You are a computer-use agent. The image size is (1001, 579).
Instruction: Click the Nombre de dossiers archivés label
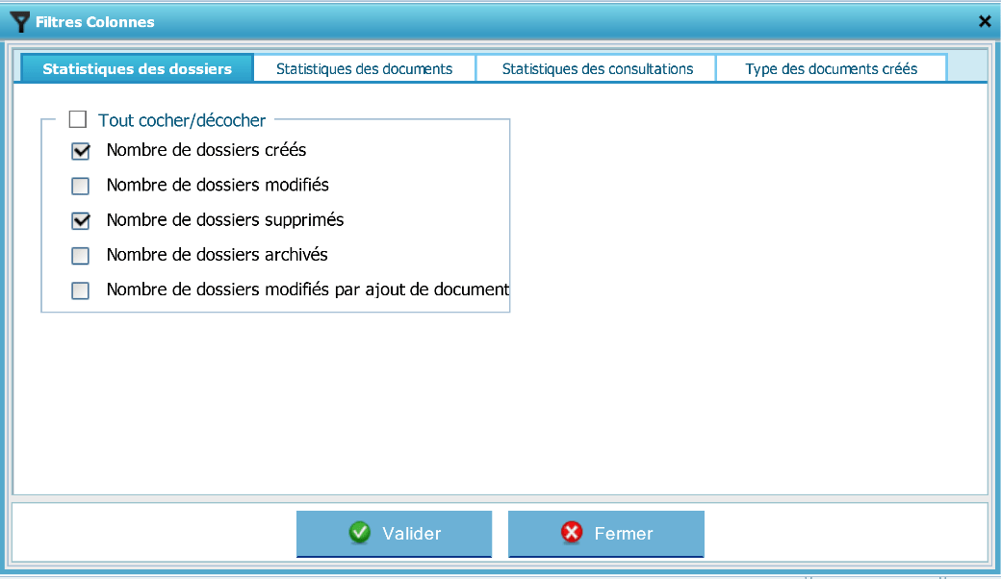tap(217, 255)
